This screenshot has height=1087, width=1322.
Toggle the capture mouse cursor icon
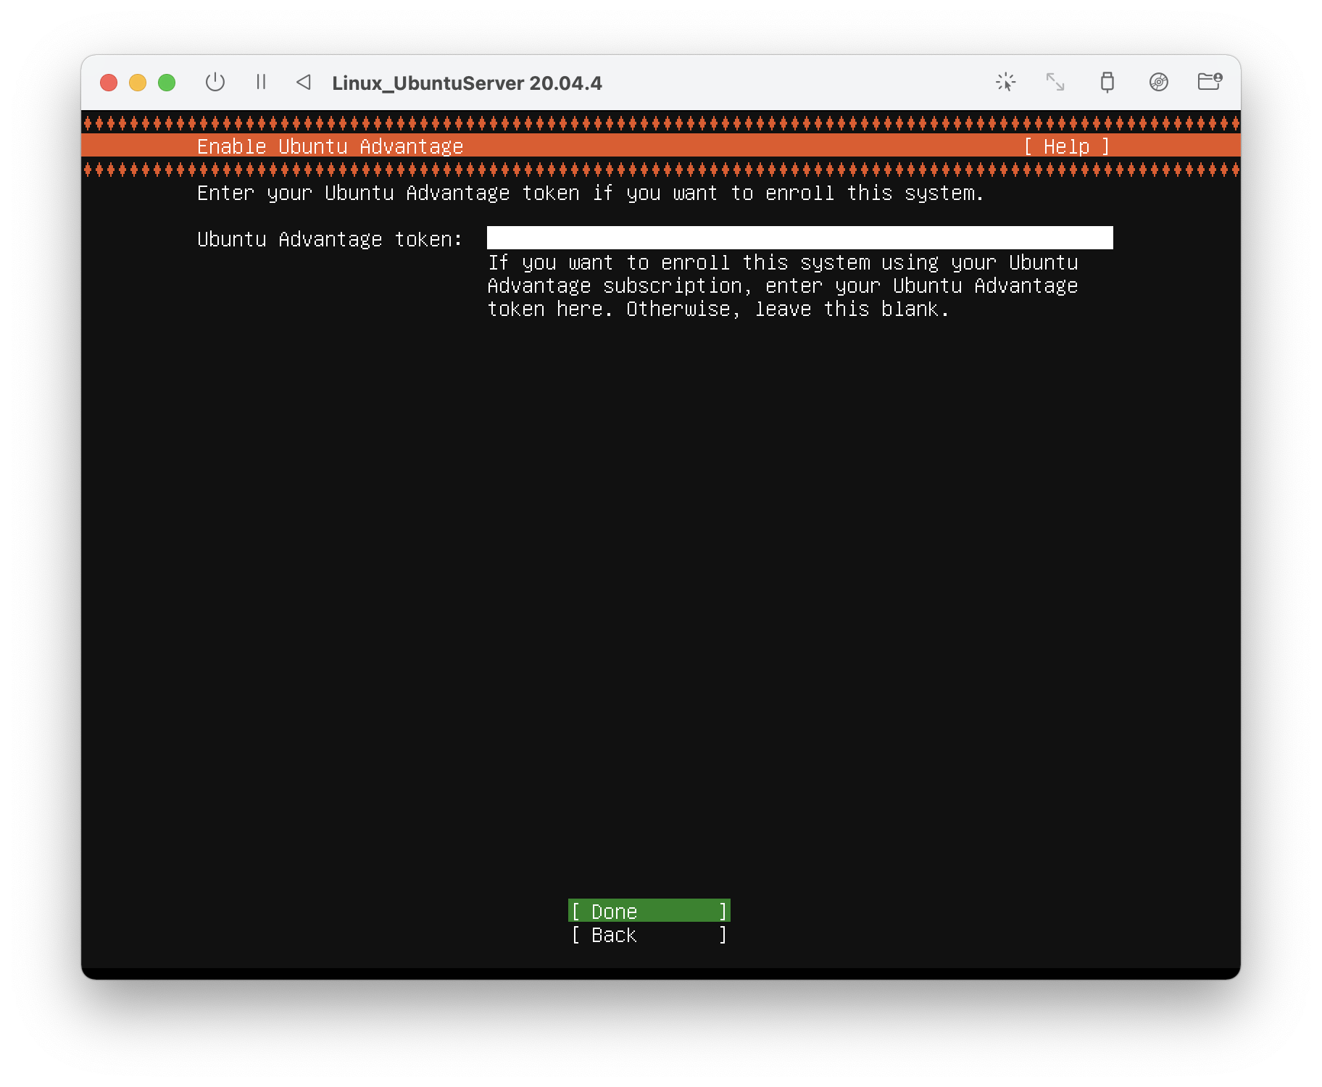click(x=1005, y=83)
